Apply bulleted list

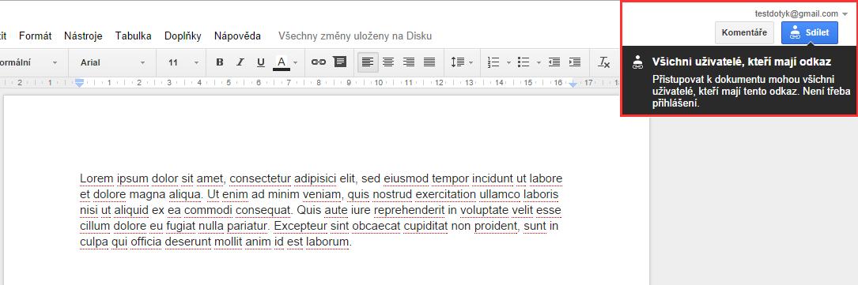pos(523,62)
